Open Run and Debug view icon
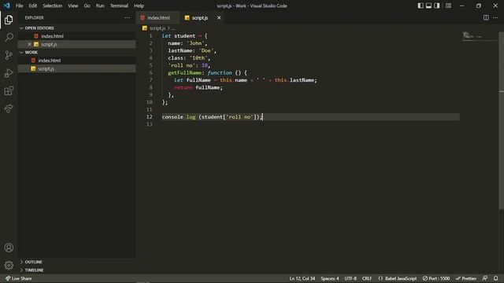The height and width of the screenshot is (283, 504). pos(9,73)
